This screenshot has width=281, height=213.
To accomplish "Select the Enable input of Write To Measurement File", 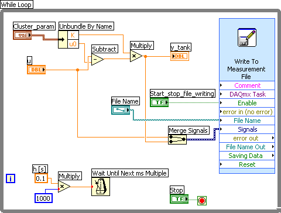I will point(247,103).
